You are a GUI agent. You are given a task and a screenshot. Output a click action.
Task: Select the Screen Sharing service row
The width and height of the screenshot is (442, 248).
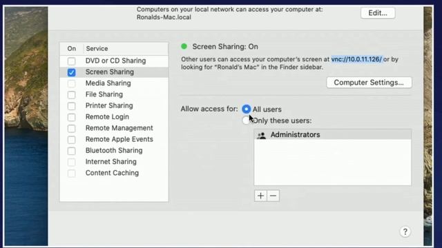pyautogui.click(x=114, y=72)
